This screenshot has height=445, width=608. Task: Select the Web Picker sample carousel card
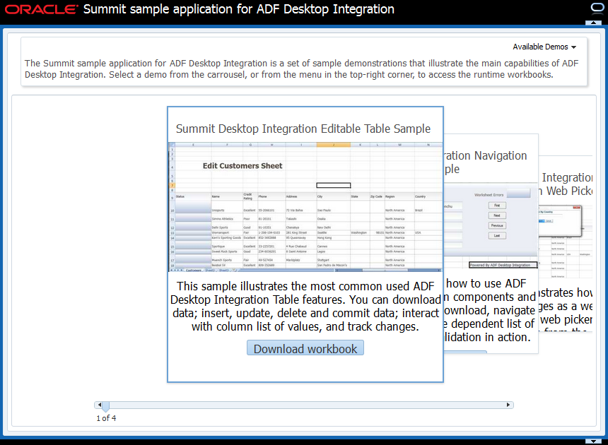pos(566,244)
